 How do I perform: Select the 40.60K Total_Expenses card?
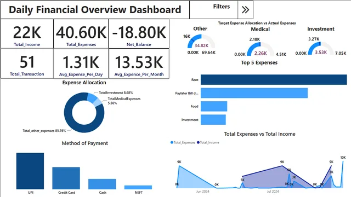[x=81, y=34]
